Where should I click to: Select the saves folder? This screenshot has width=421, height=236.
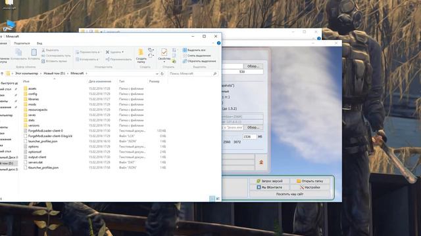[x=32, y=115]
